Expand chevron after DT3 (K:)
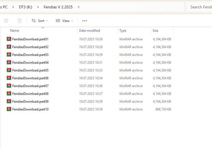The image size is (212, 148). 38,7
